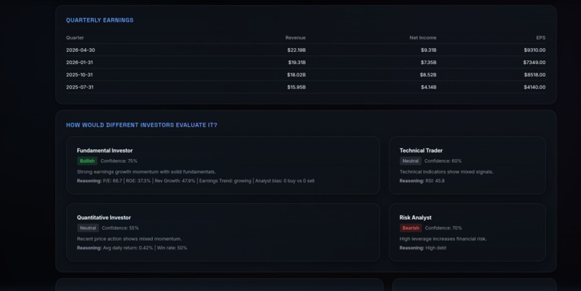This screenshot has width=581, height=291.
Task: Select net income value $4.14B
Action: pos(428,87)
